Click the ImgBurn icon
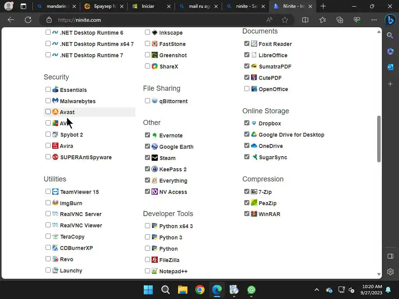 [x=55, y=202]
